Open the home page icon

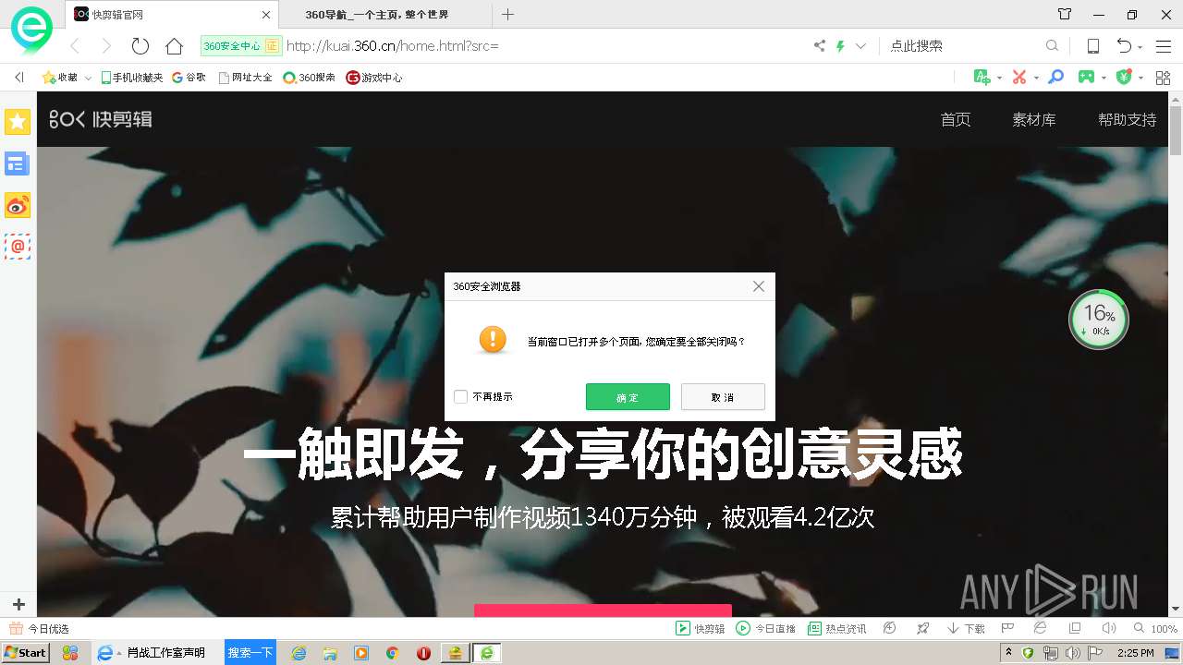[x=174, y=46]
